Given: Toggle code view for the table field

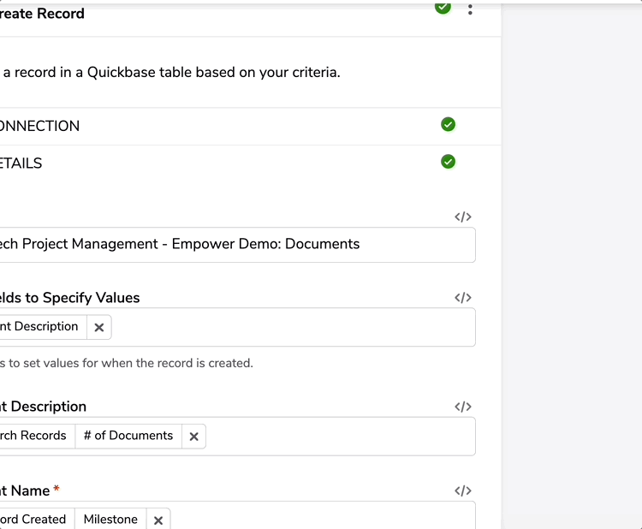Looking at the screenshot, I should (x=463, y=217).
